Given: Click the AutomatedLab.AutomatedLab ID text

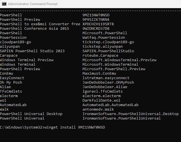Looking at the screenshot, I should point(110,105).
